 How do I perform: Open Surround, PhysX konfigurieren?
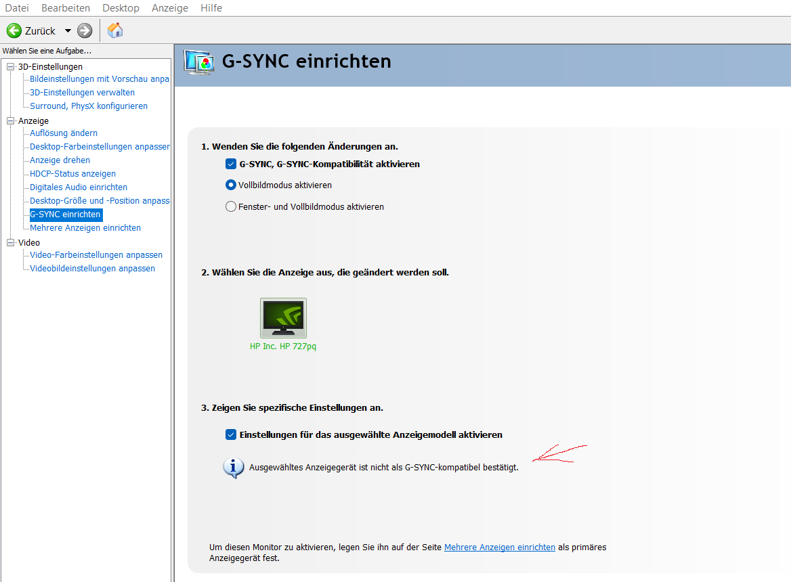coord(89,106)
